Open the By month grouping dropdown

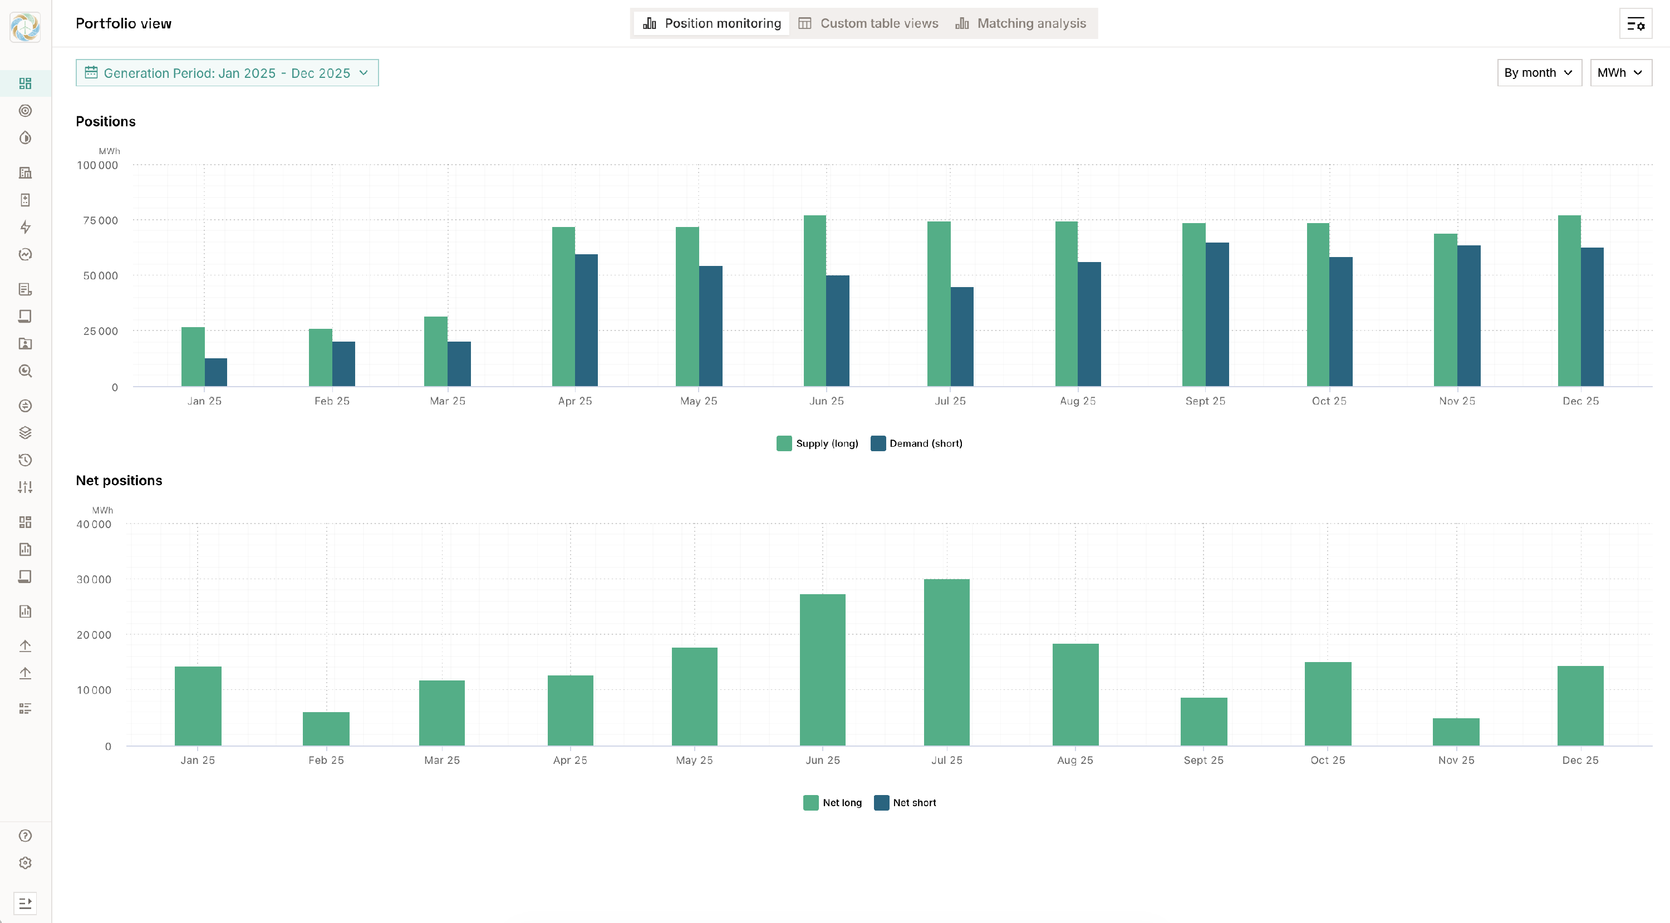point(1539,72)
